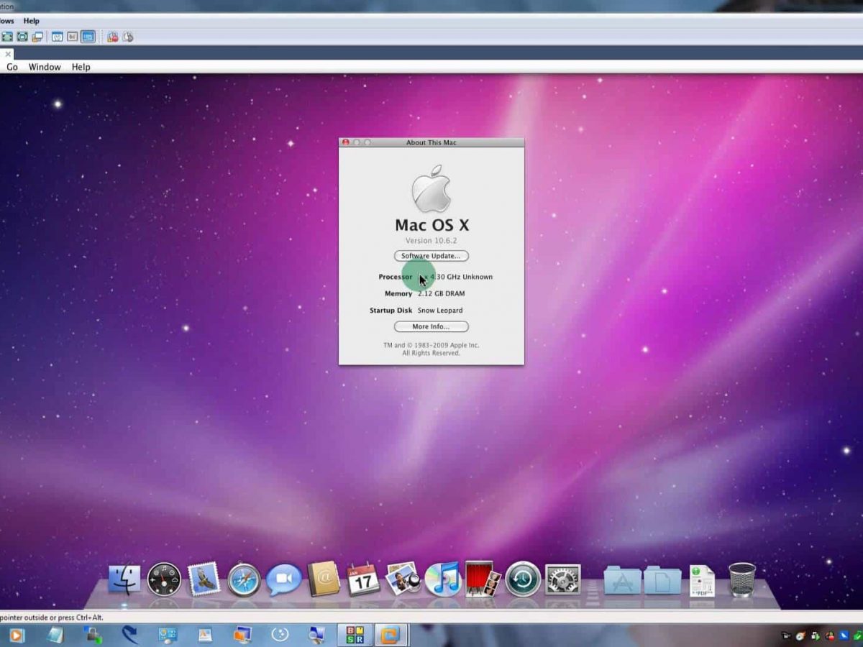Click the Unity mode toolbar icon
863x647 pixels.
point(22,37)
